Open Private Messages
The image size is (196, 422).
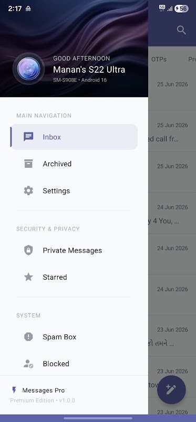click(74, 250)
